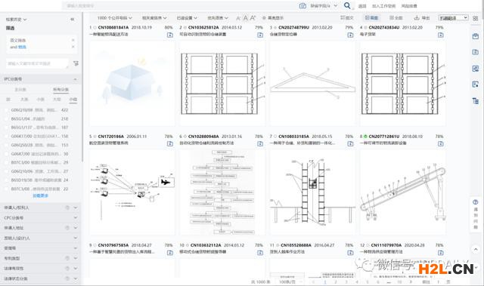Click the export download icon

coord(417,18)
